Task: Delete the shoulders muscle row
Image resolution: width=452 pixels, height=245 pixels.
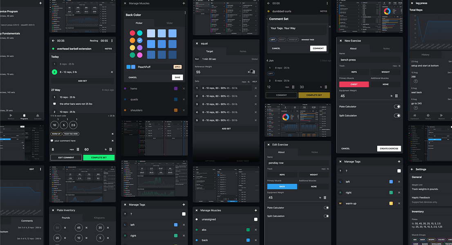Action: coord(184,110)
